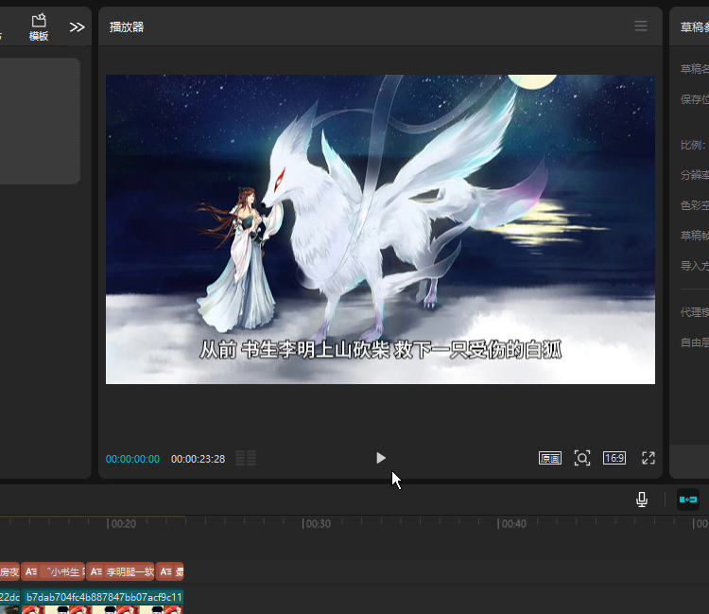
Task: Select the last short subtitle clip on track
Action: point(170,572)
